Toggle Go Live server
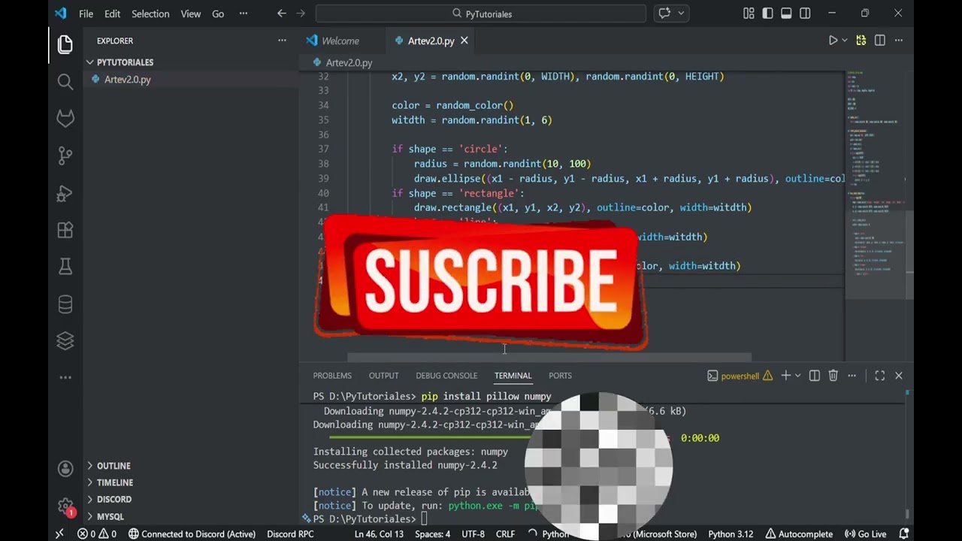This screenshot has height=541, width=962. (x=866, y=534)
